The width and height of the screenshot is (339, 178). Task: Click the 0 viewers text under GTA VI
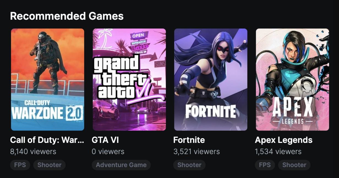(x=108, y=151)
